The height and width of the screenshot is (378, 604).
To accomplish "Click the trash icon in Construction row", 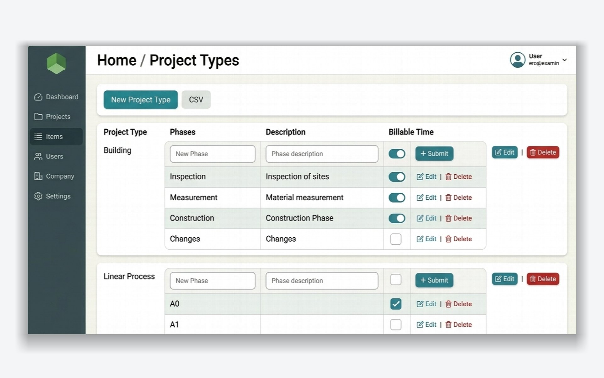I will pos(448,218).
